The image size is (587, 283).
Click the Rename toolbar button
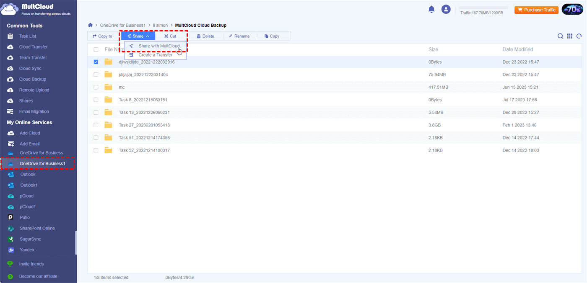pos(239,36)
